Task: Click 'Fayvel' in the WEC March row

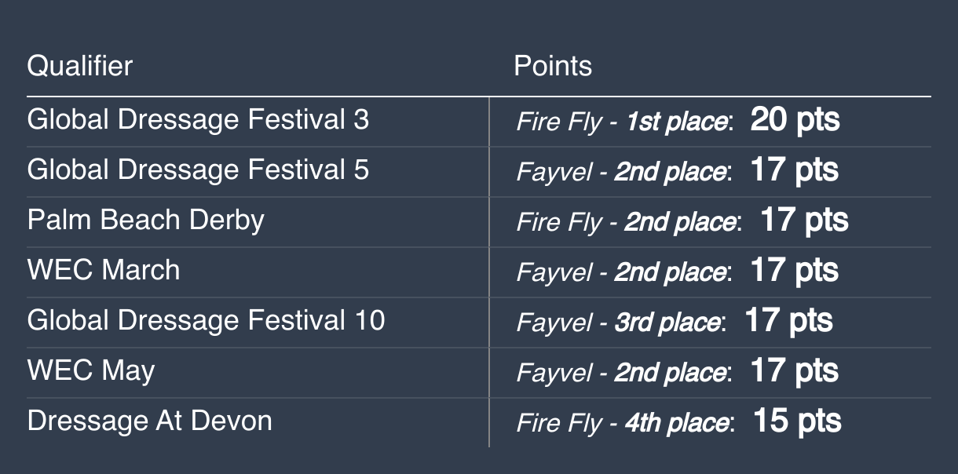Action: [x=554, y=273]
